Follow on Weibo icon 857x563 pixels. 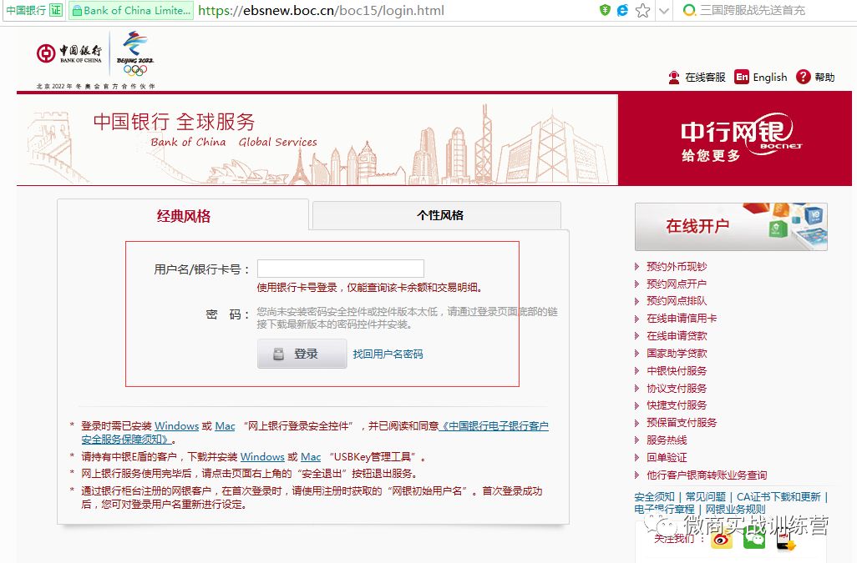722,539
